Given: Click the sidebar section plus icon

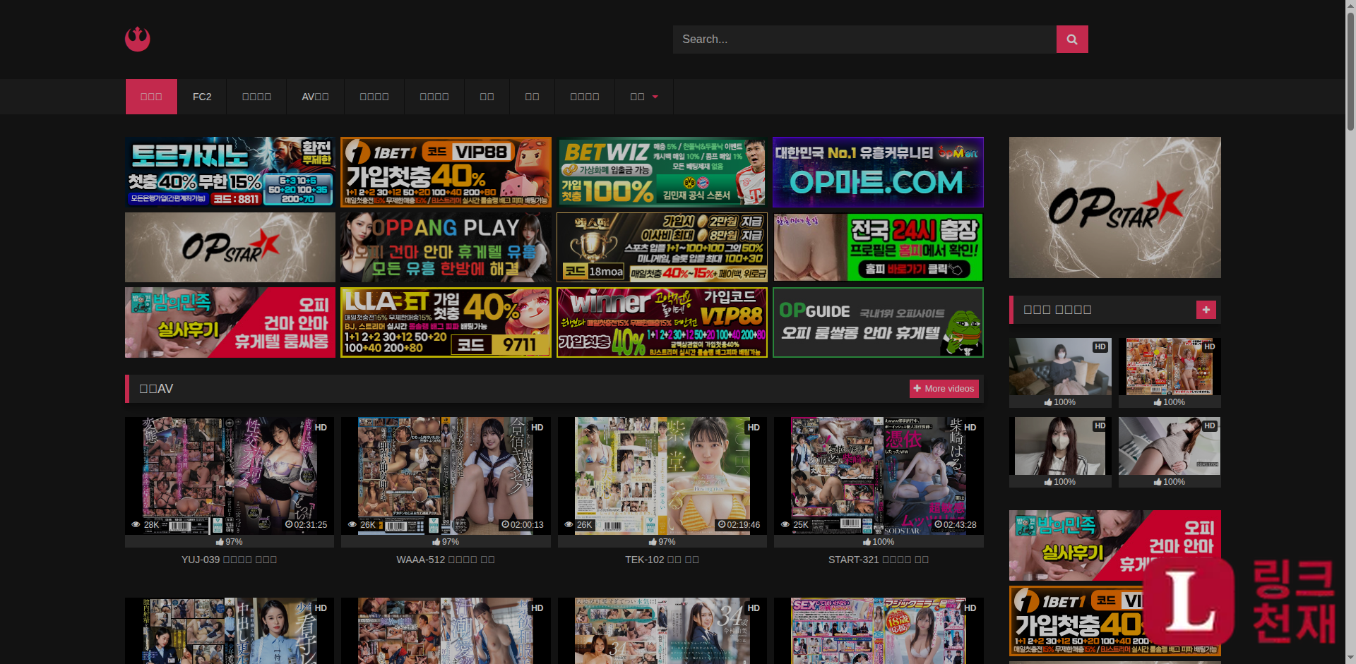Looking at the screenshot, I should point(1206,310).
